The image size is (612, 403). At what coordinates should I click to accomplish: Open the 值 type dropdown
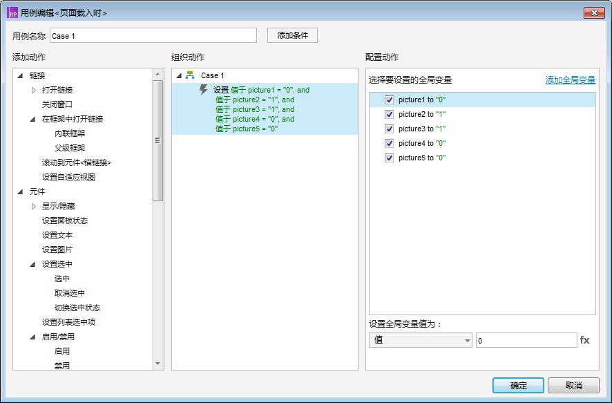point(421,340)
